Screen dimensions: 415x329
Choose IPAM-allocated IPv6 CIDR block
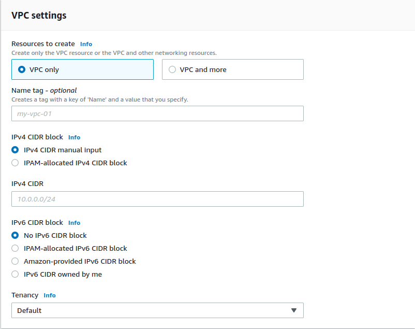tap(15, 248)
